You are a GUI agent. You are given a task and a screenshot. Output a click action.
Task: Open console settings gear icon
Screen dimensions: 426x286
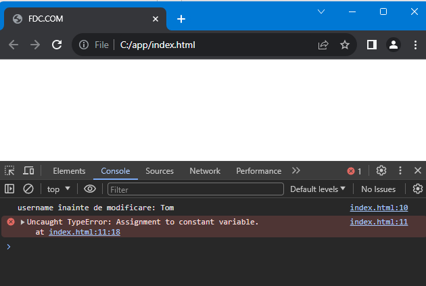(418, 189)
